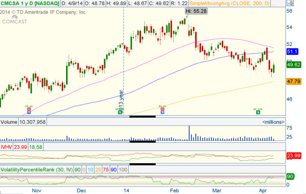Click the volume value 10,307,958
The image size is (306, 194).
pyautogui.click(x=32, y=122)
